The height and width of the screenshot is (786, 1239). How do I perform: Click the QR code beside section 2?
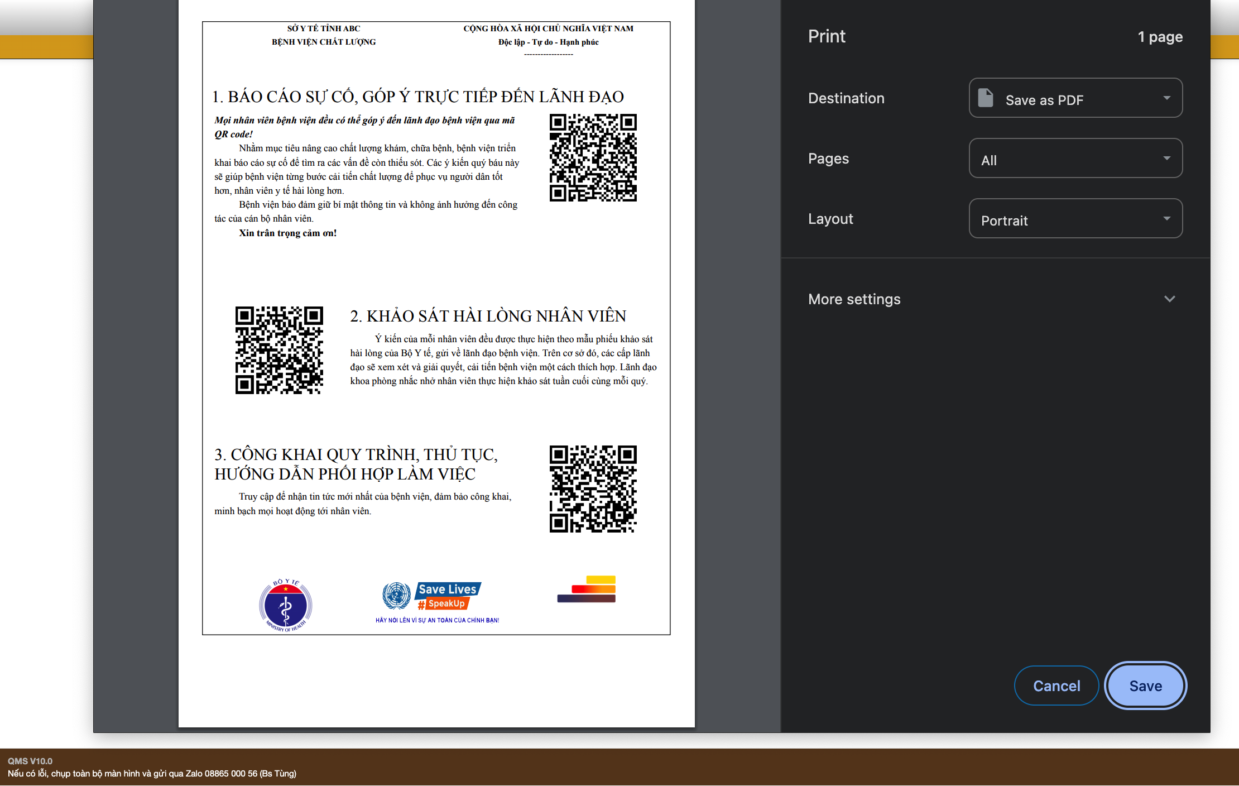[x=279, y=350]
